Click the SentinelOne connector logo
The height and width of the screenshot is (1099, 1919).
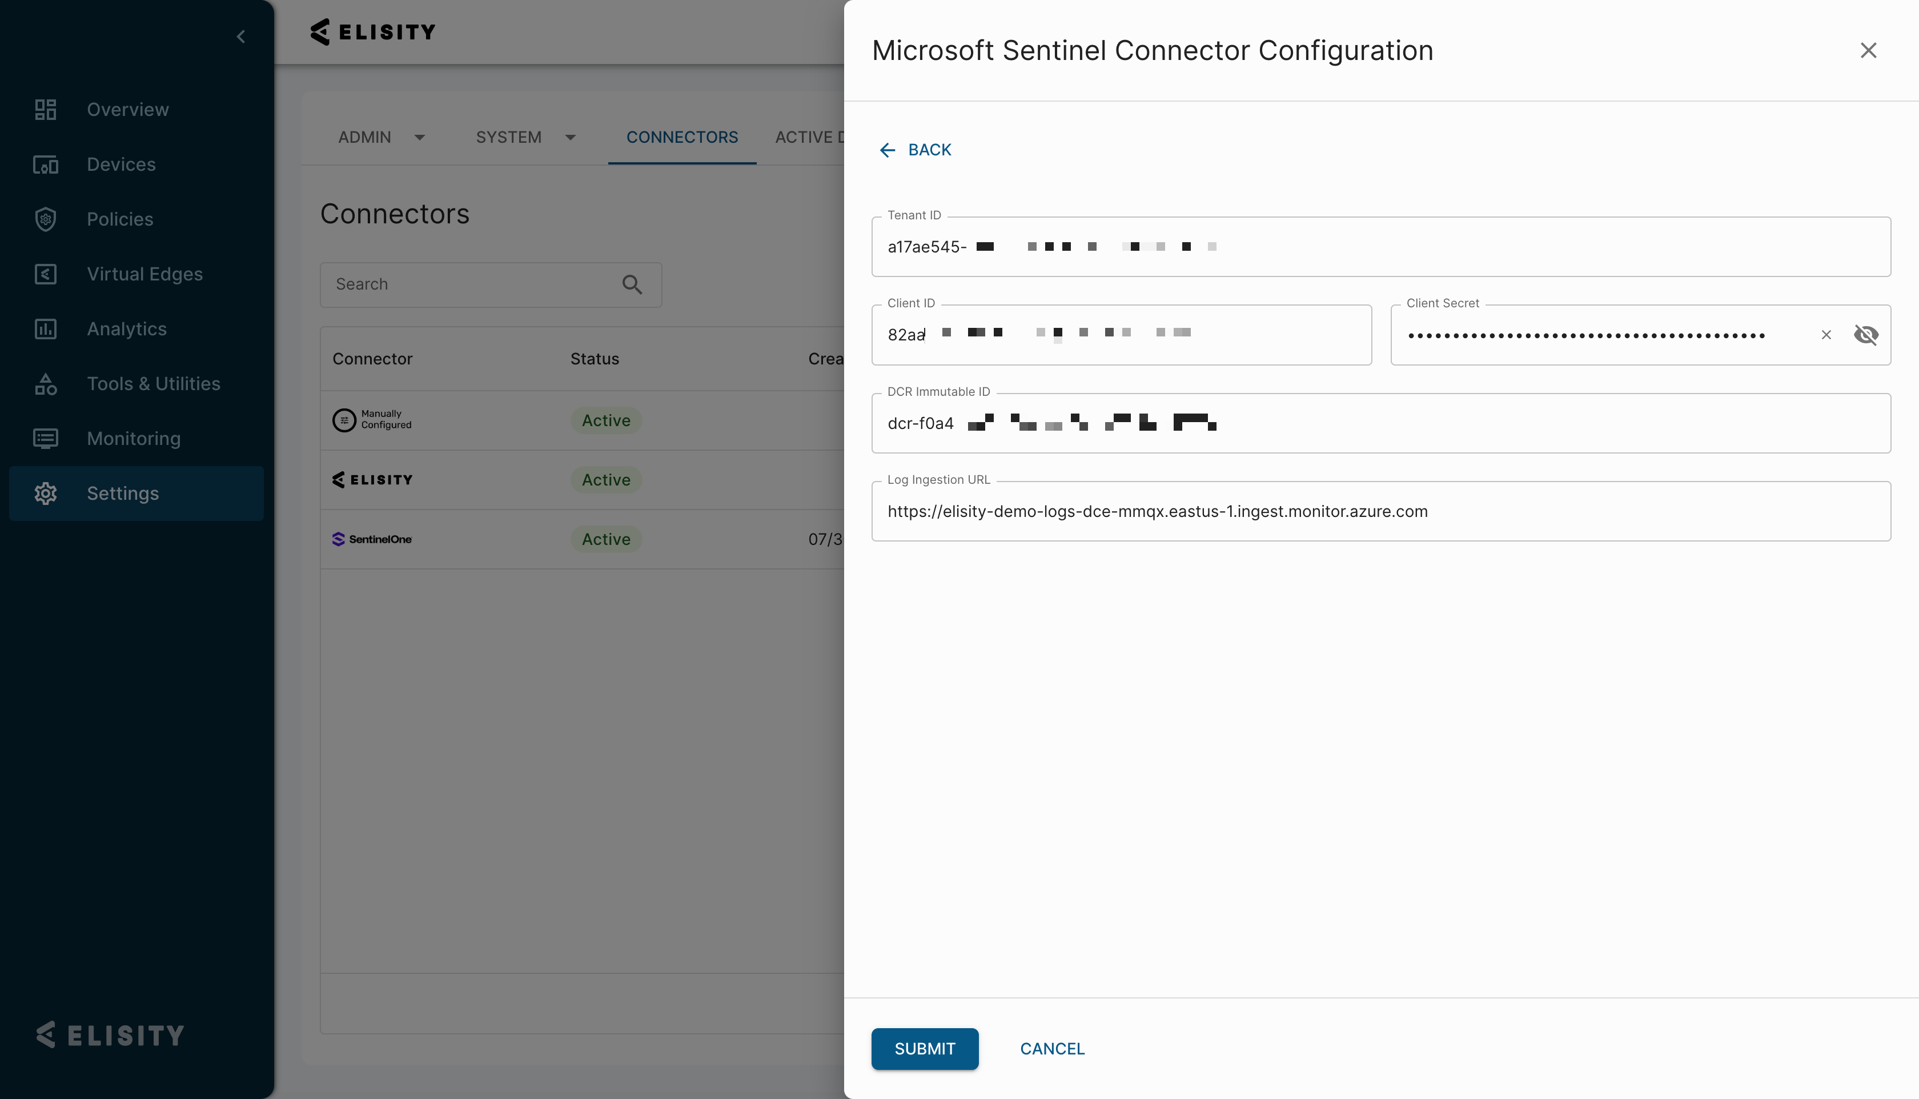(x=372, y=539)
